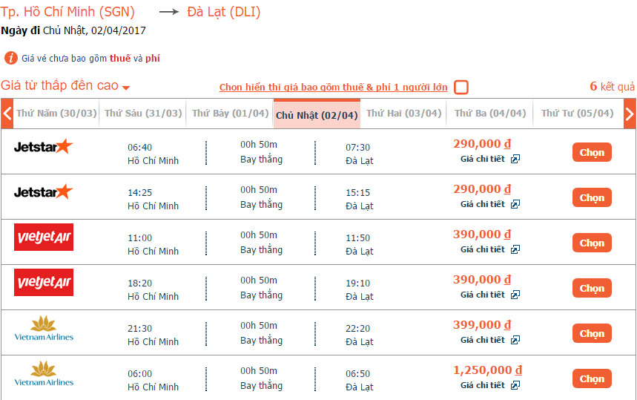
Task: Select the Thứ Hai (03/04) date tab
Action: pos(403,114)
